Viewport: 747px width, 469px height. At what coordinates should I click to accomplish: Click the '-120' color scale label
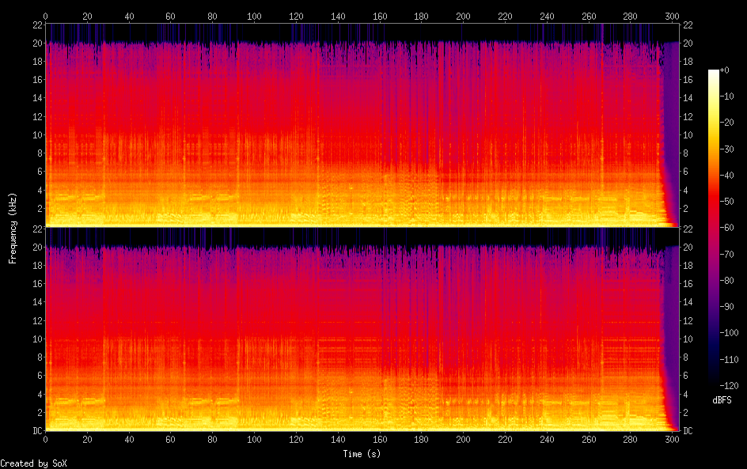click(729, 386)
